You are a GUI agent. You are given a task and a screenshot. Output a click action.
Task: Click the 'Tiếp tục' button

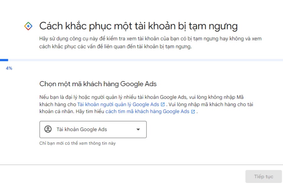click(264, 176)
